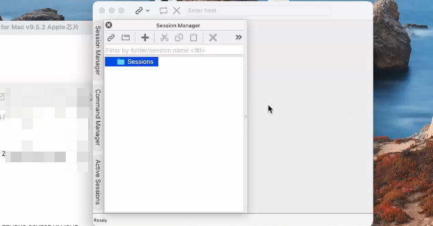433x226 pixels.
Task: Click the Delete X icon in Session Manager toolbar
Action: 213,37
